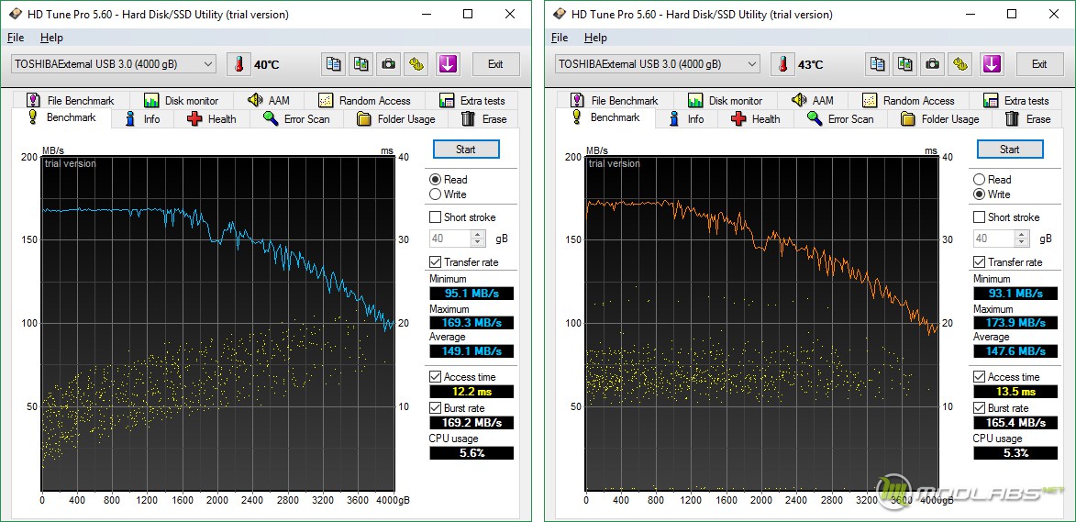Toggle Burst rate checkbox in left window
This screenshot has width=1076, height=522.
point(435,407)
